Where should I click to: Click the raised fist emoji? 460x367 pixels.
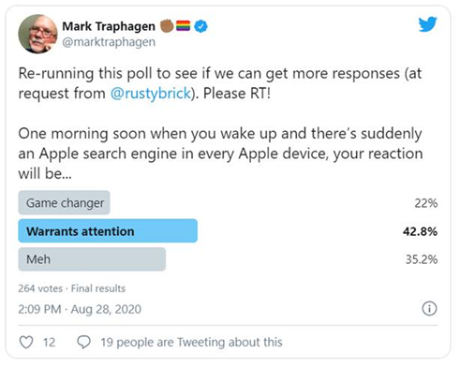tap(167, 25)
